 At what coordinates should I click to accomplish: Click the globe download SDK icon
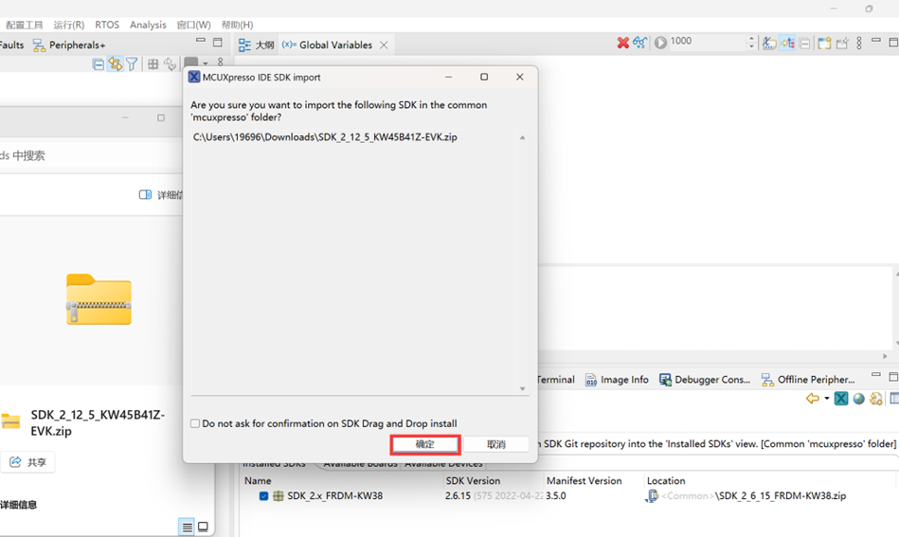[x=858, y=399]
